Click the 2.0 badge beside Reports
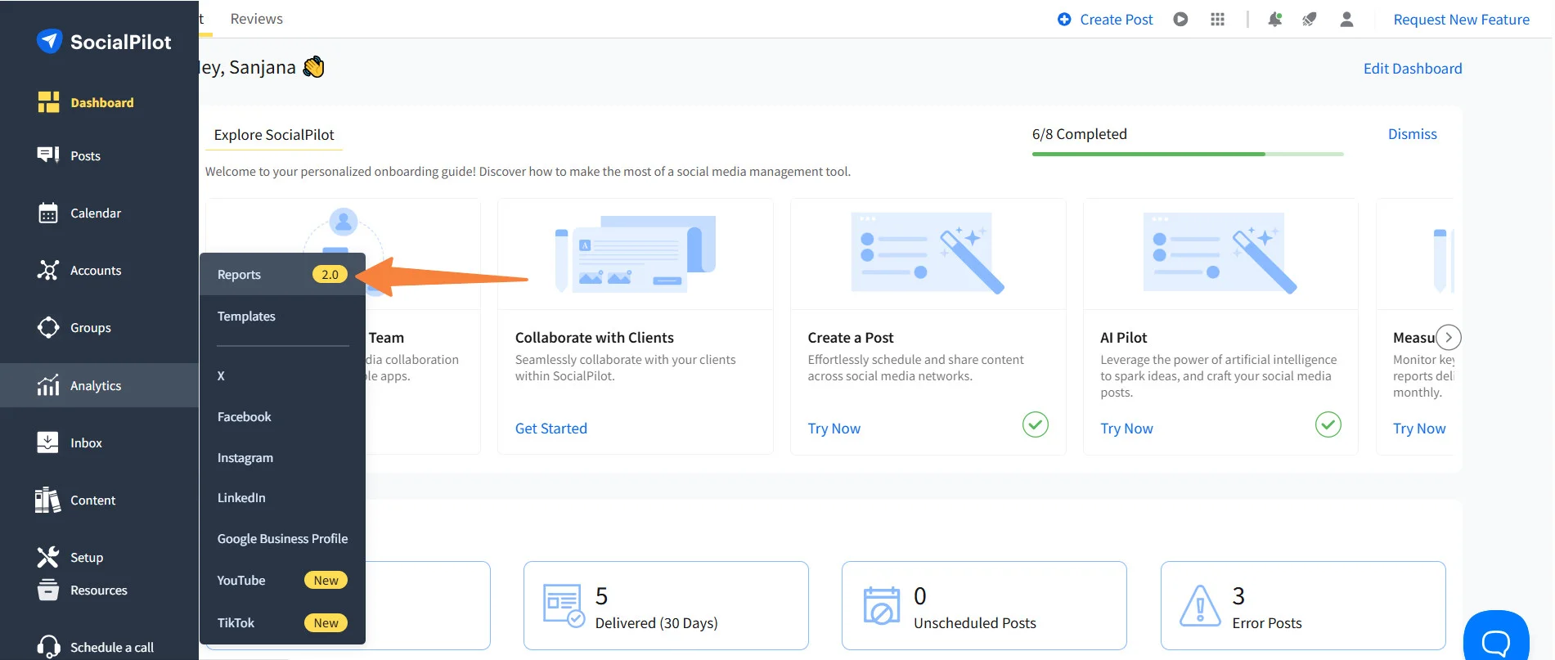The image size is (1555, 660). 330,275
